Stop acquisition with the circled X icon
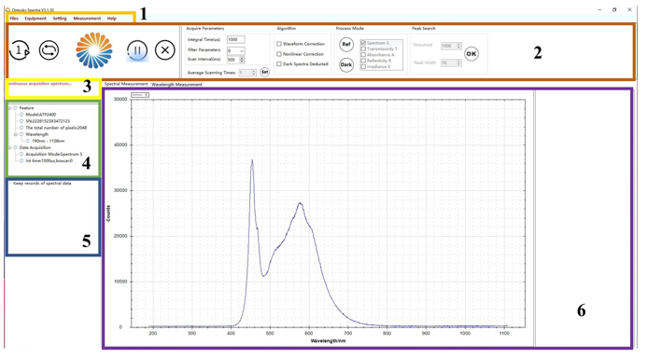 (165, 50)
